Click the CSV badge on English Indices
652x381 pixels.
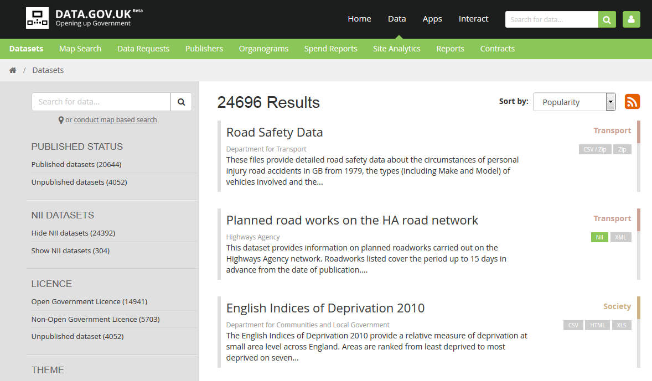[x=573, y=325]
